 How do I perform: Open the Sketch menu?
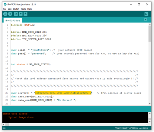(16, 9)
